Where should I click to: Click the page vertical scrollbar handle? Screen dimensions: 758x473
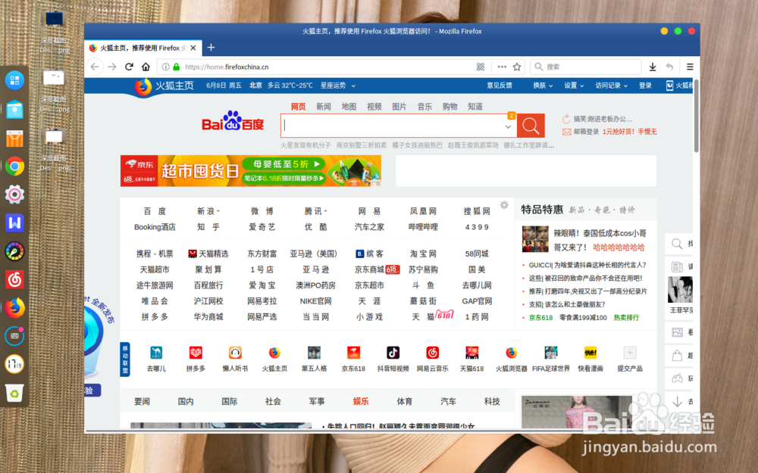tap(696, 116)
